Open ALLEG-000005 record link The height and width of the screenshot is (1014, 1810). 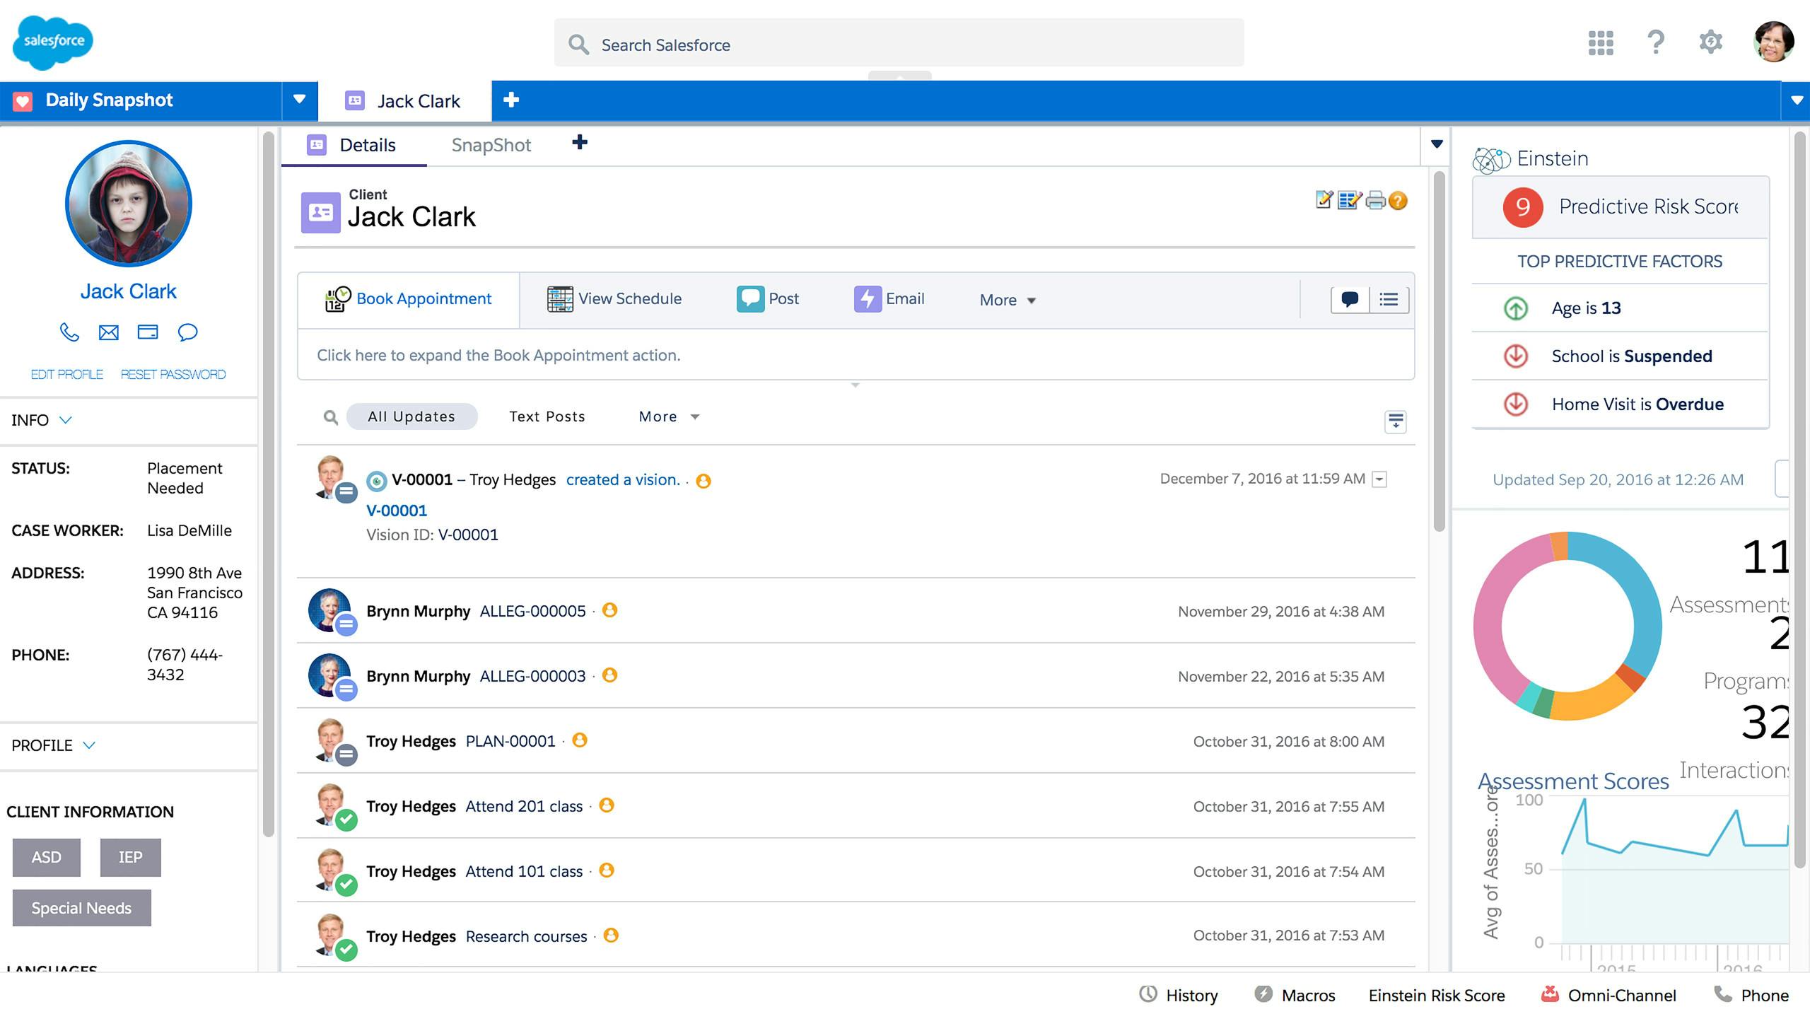click(x=532, y=611)
